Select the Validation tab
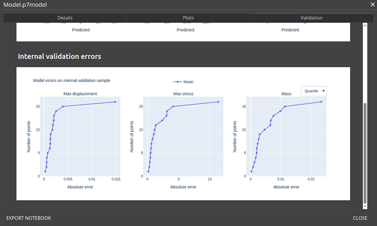The image size is (377, 226). click(x=311, y=18)
